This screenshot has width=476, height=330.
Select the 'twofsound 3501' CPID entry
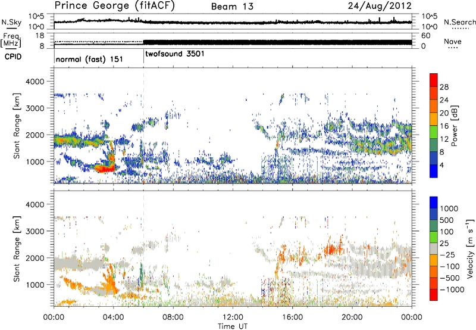(x=175, y=54)
